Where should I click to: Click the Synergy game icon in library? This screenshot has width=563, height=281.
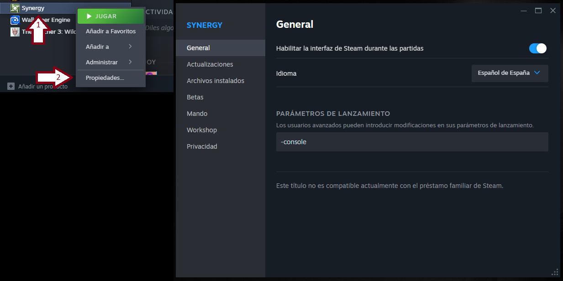[x=15, y=8]
